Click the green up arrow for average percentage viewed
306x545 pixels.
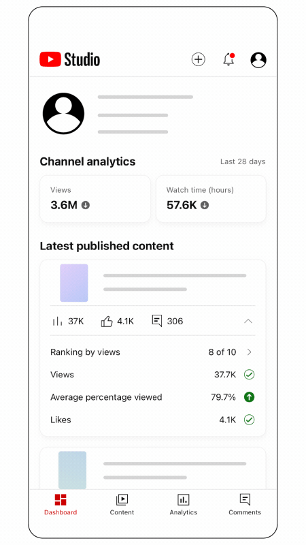pyautogui.click(x=249, y=397)
